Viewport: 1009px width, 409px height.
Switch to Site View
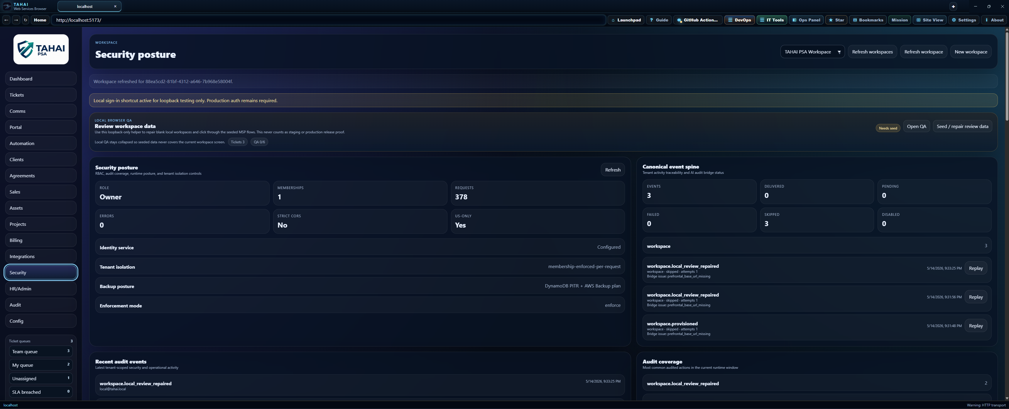pos(929,20)
